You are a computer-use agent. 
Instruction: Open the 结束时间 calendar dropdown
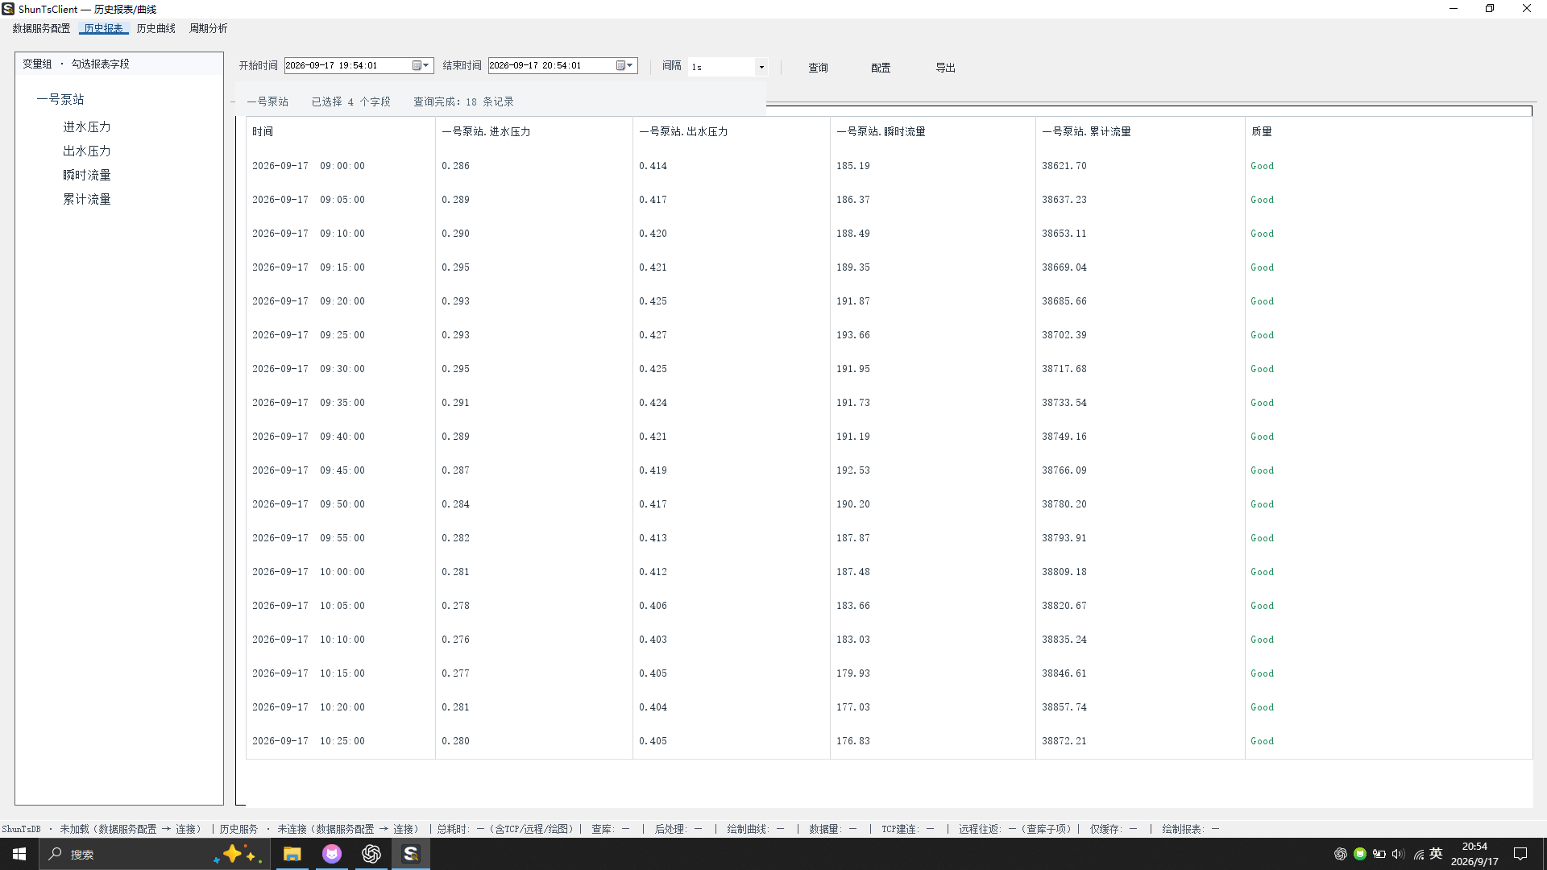(625, 66)
